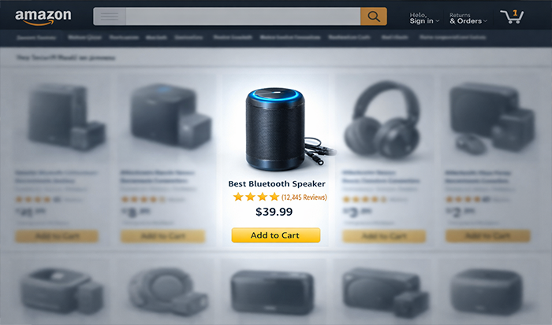The width and height of the screenshot is (552, 325).
Task: Open the 12,245 Reviews link
Action: pyautogui.click(x=304, y=197)
